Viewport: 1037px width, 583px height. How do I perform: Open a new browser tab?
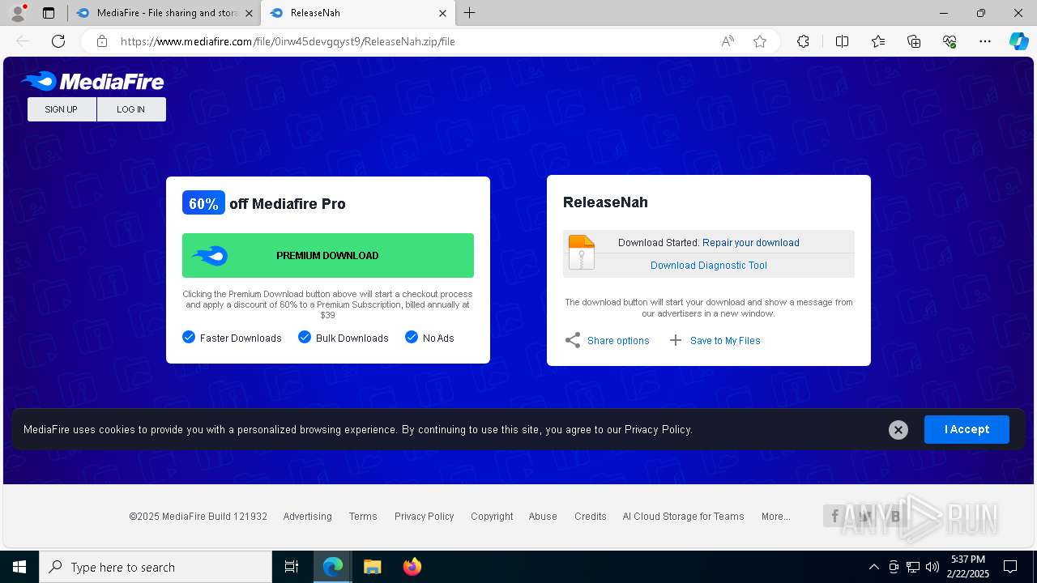tap(470, 13)
